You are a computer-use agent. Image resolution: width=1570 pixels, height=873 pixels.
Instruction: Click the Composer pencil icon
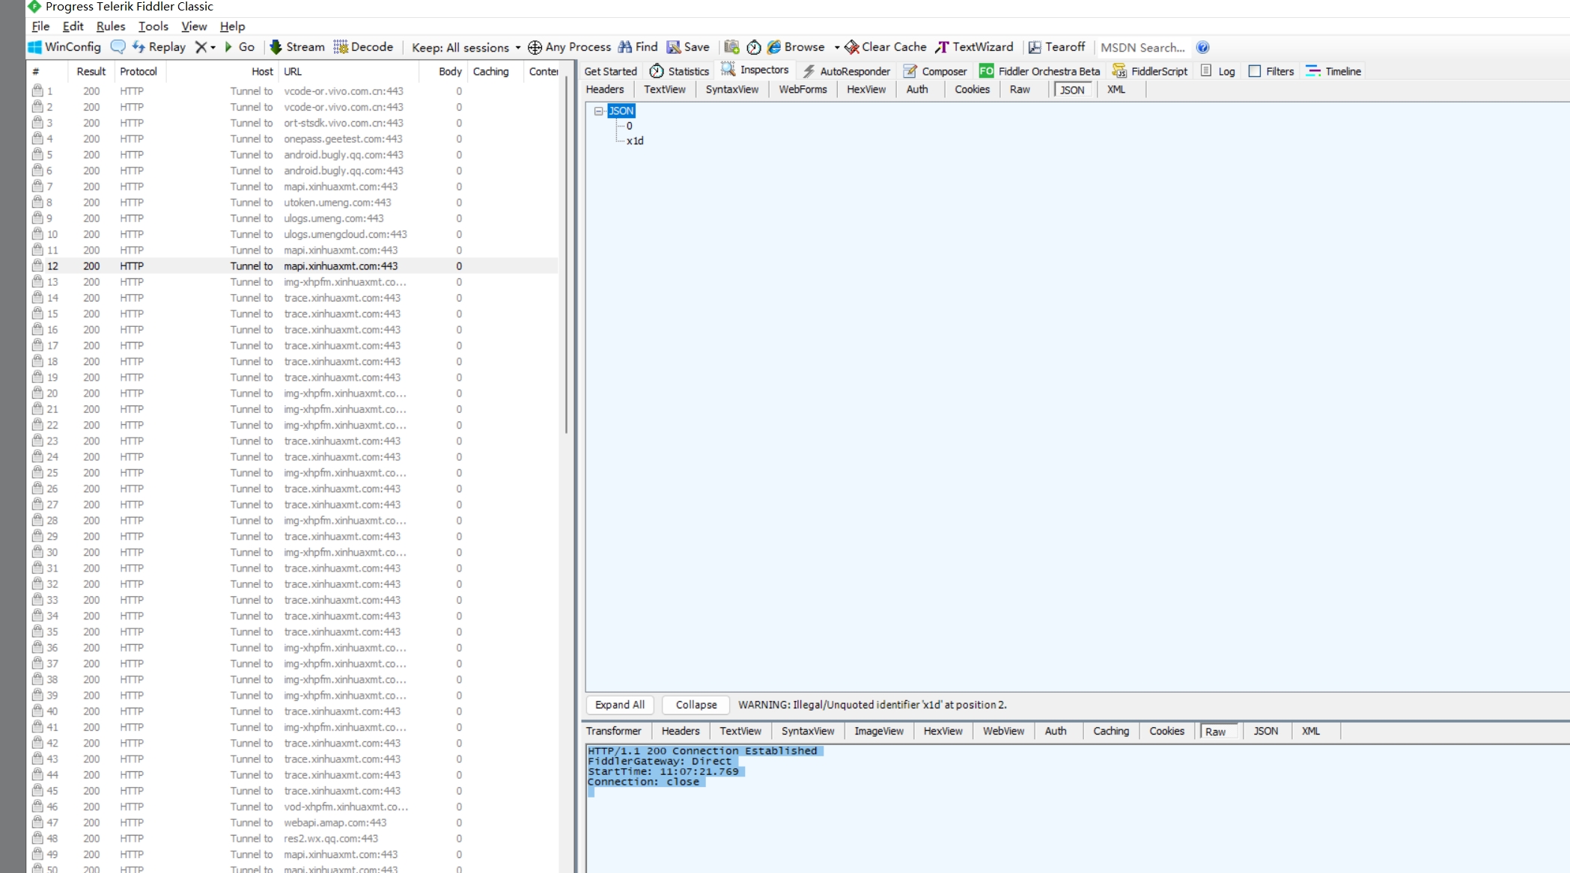(910, 71)
